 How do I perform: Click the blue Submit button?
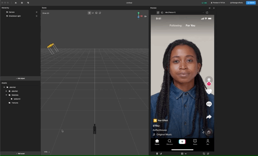coord(251,3)
